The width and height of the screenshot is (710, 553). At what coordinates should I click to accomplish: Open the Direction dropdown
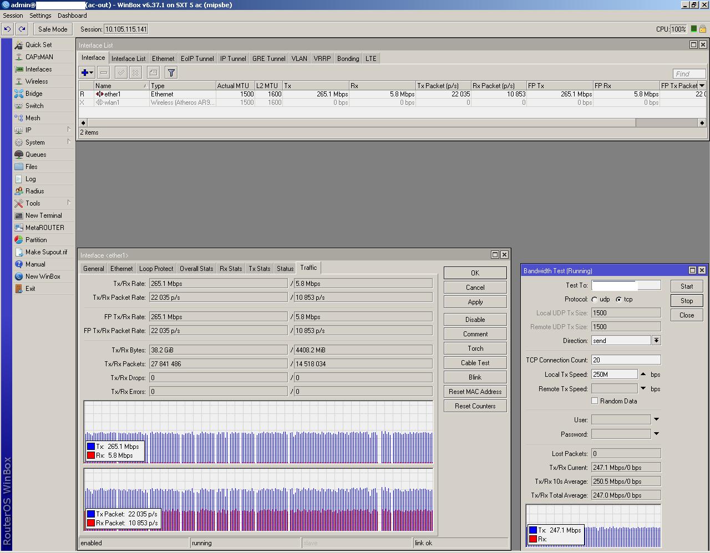tap(656, 341)
